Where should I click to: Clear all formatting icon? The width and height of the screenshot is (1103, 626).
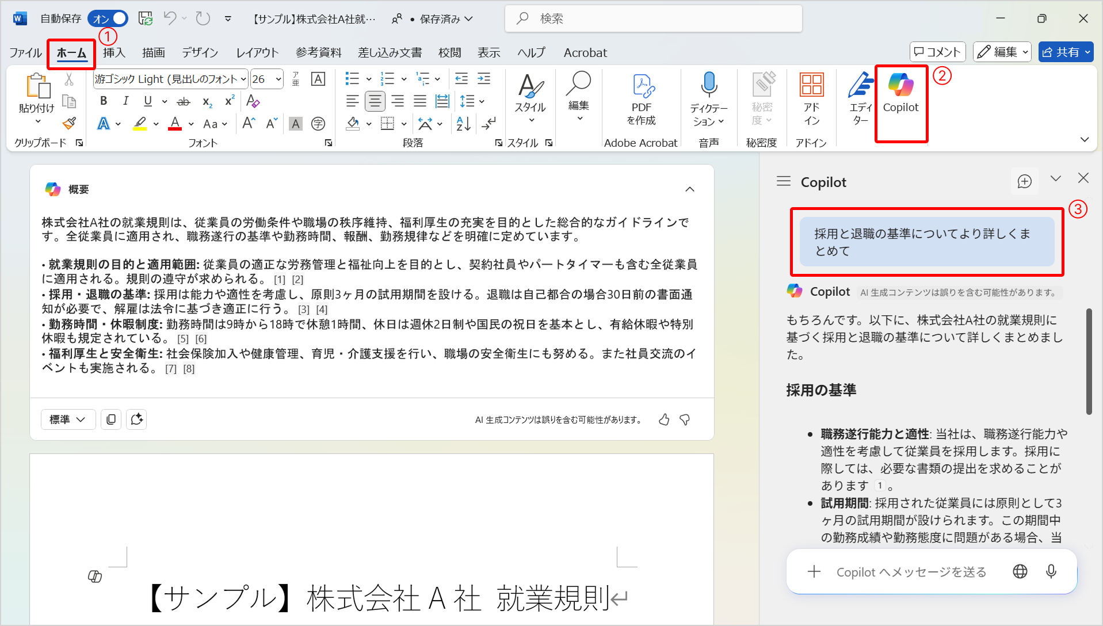point(253,101)
